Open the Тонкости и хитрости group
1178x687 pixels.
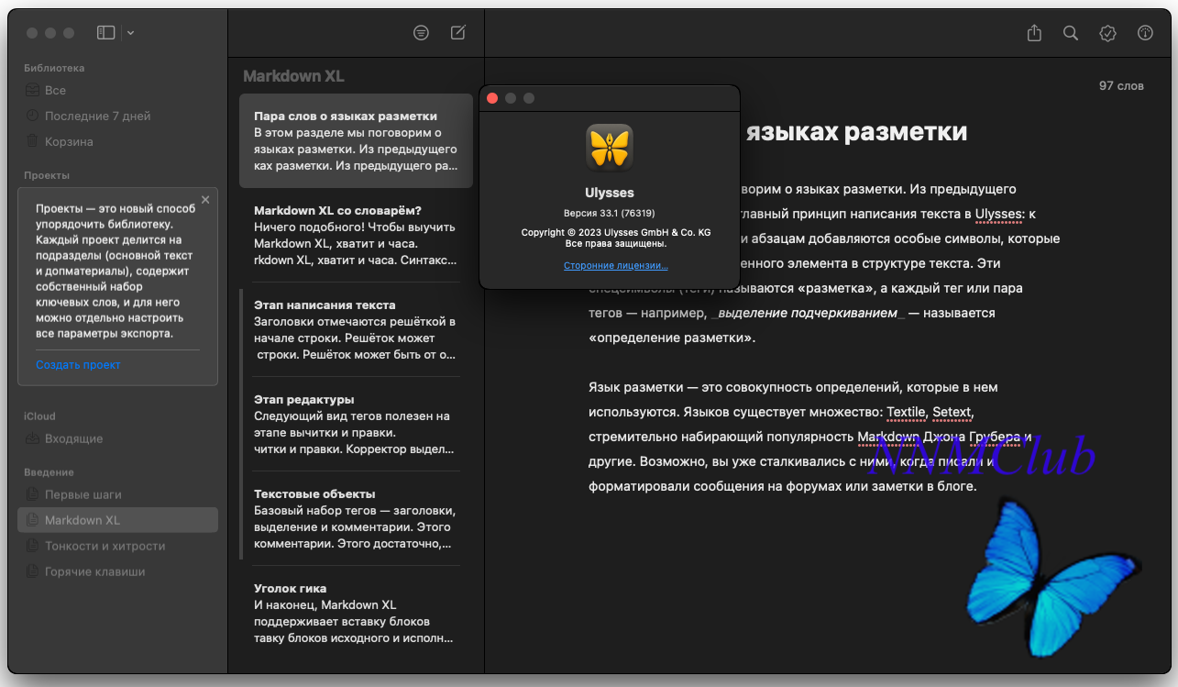[x=117, y=546]
